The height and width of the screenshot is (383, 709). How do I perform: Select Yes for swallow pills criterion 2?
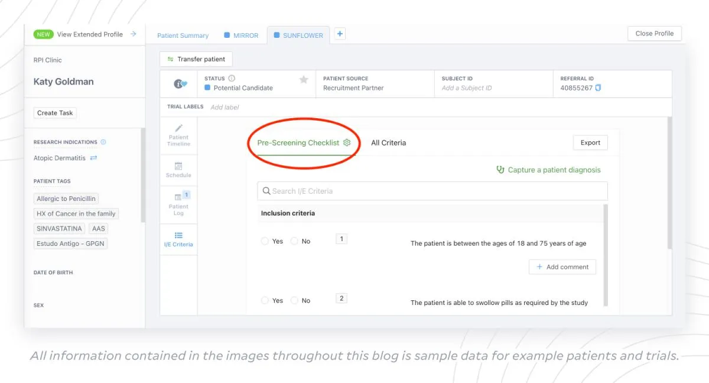265,300
